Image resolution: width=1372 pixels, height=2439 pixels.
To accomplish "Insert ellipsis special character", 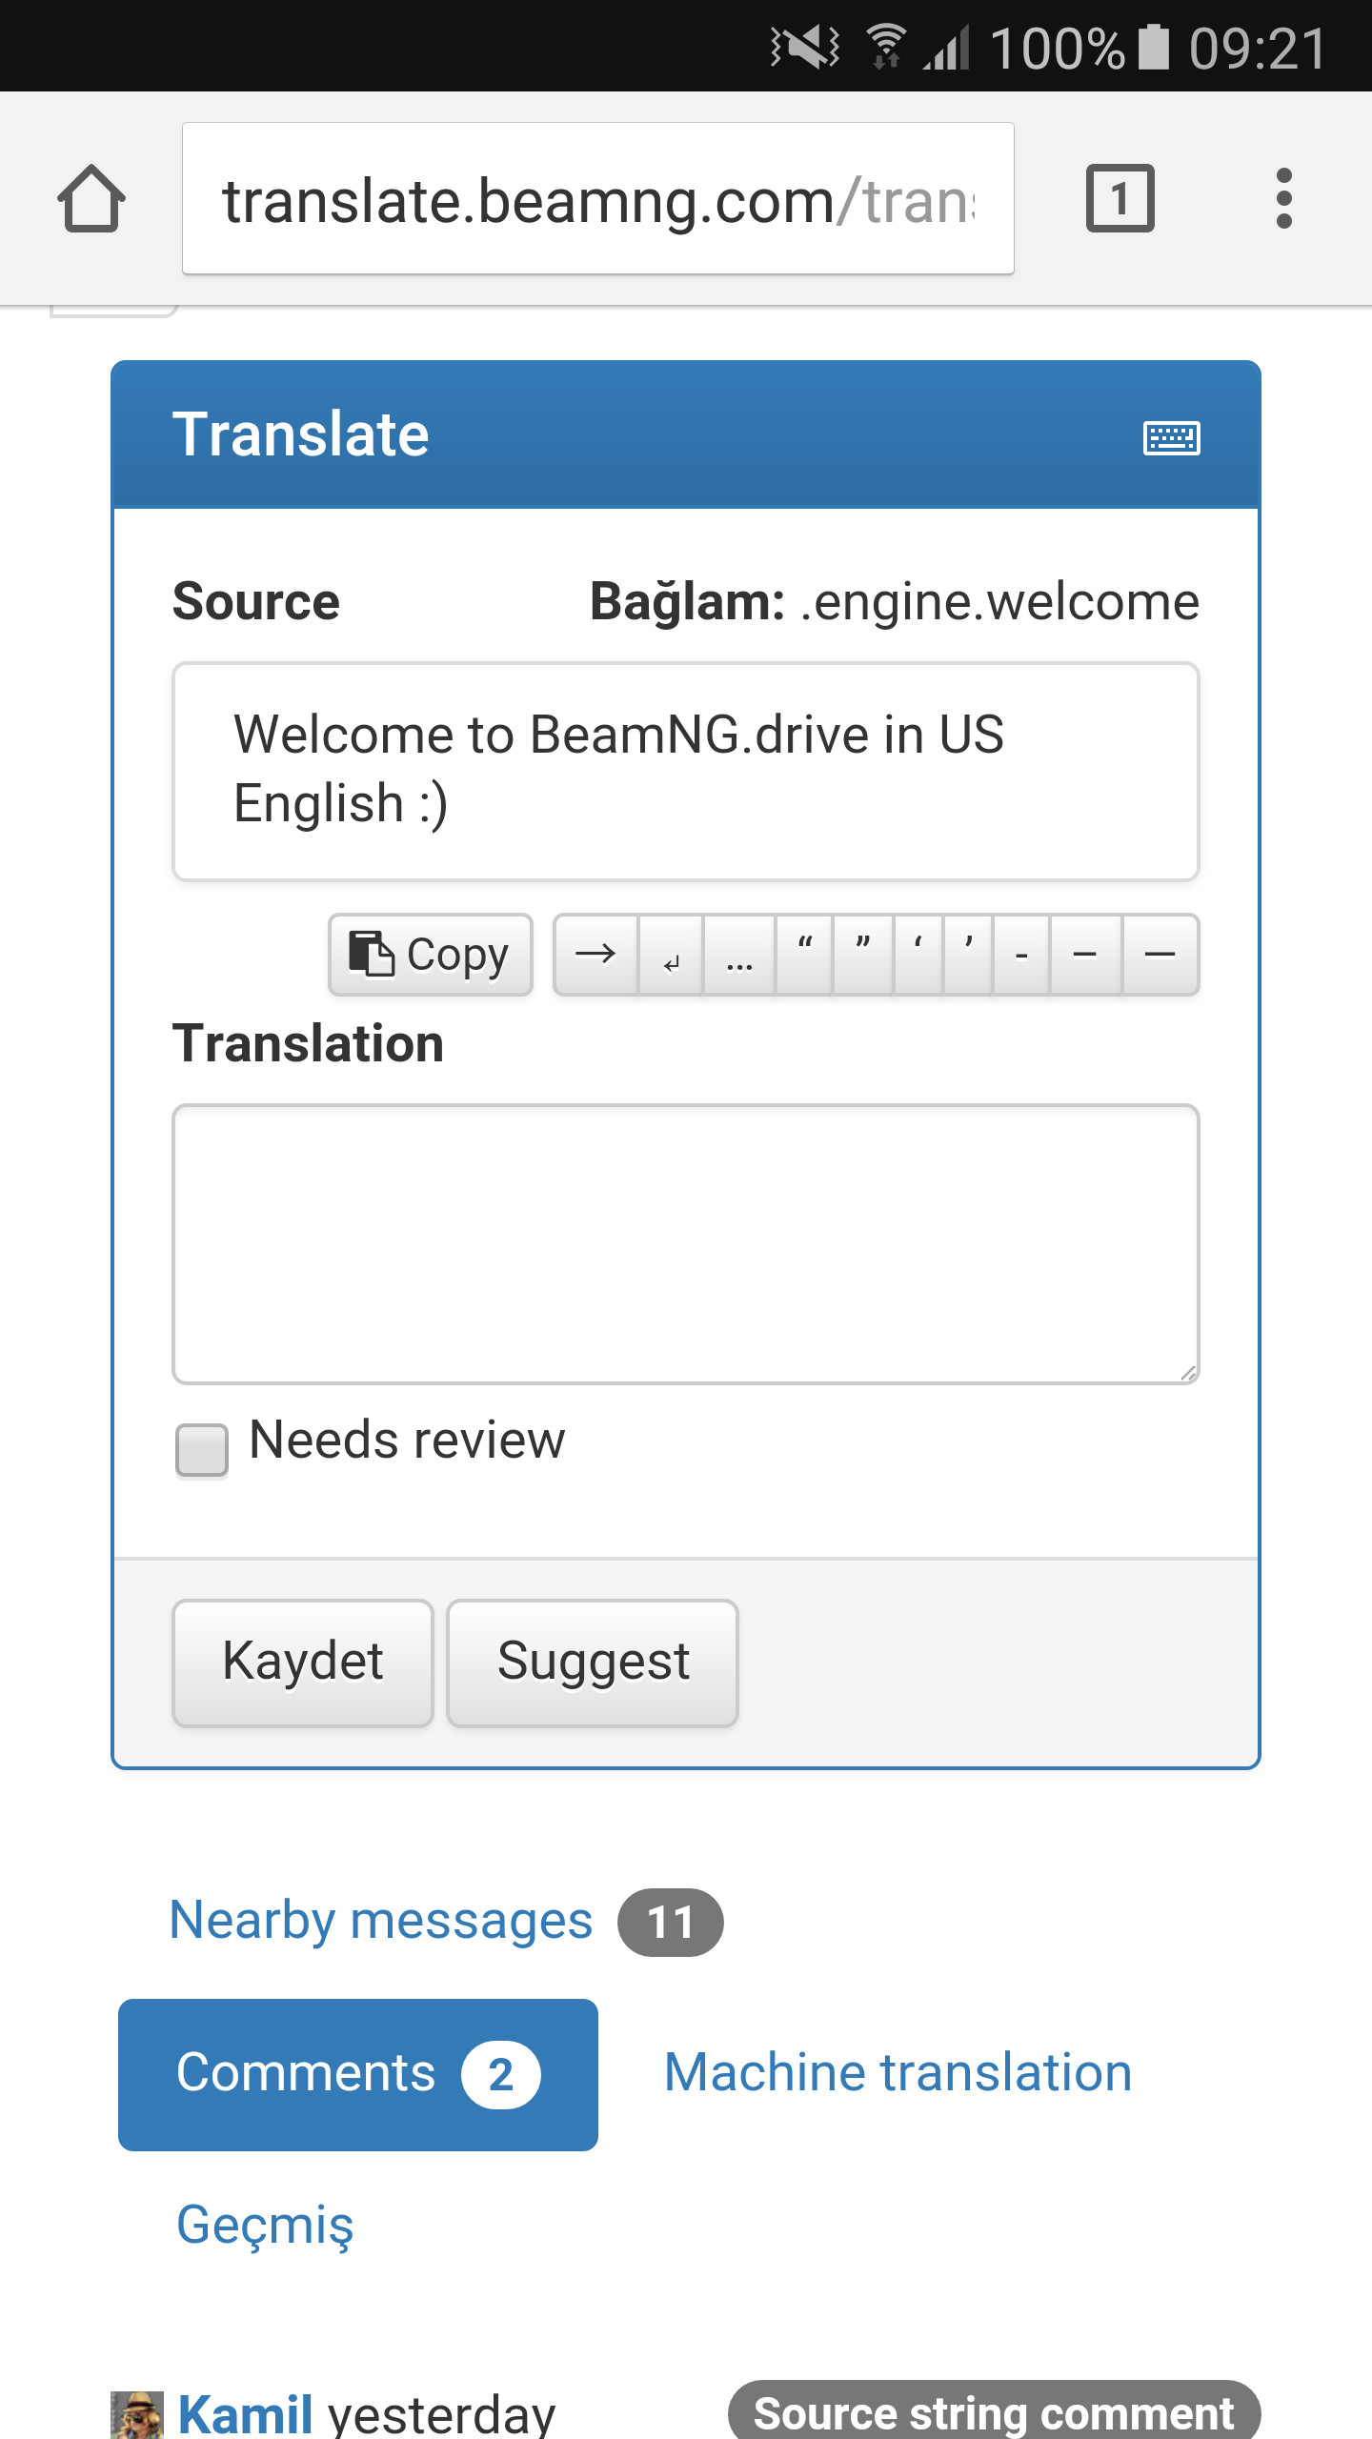I will (x=739, y=955).
